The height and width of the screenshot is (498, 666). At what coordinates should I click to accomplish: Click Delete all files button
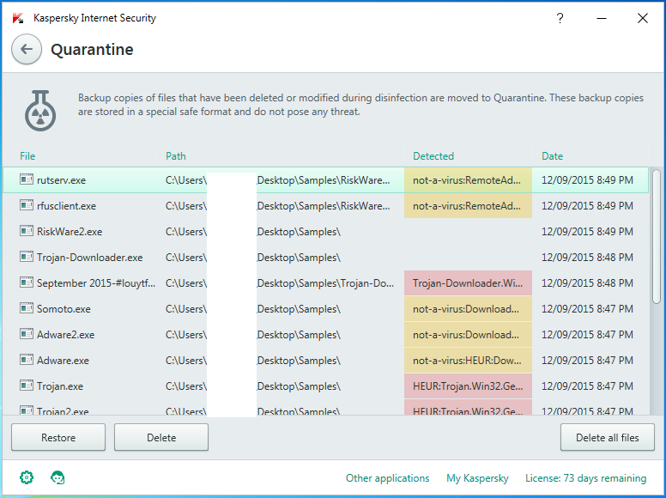tap(608, 437)
